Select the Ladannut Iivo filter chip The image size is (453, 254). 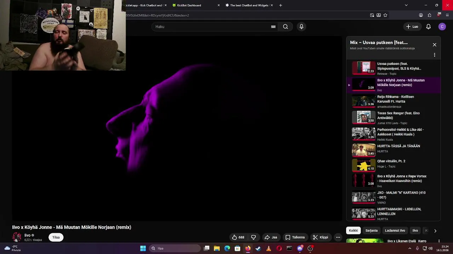(x=395, y=230)
